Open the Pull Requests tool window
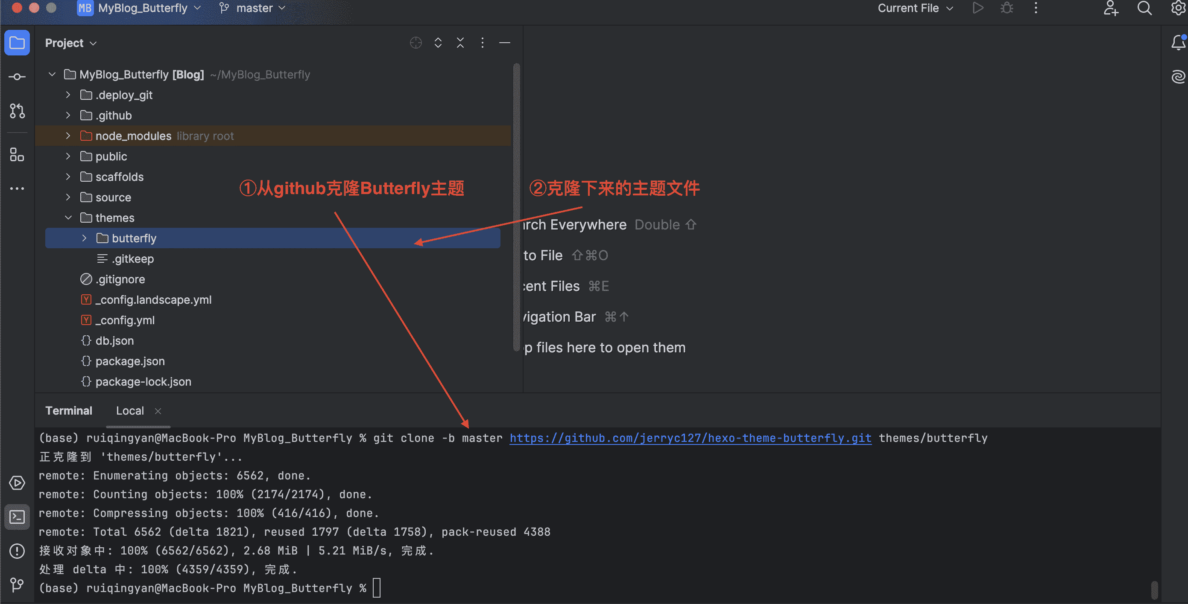Screen dimensions: 1188x604 pyautogui.click(x=17, y=110)
